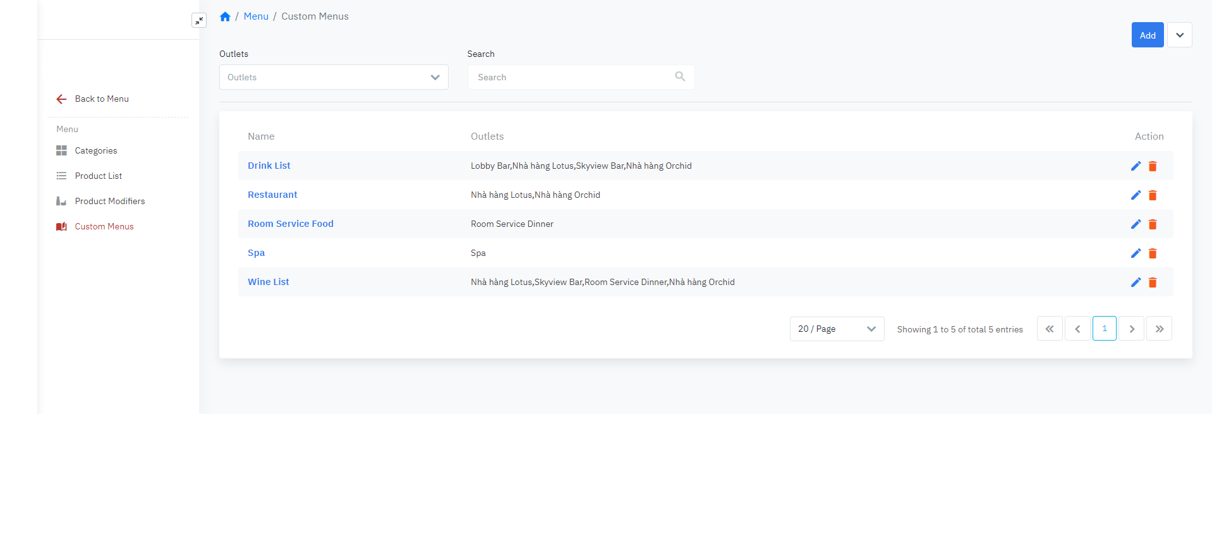
Task: Delete the Wine List menu
Action: 1153,282
